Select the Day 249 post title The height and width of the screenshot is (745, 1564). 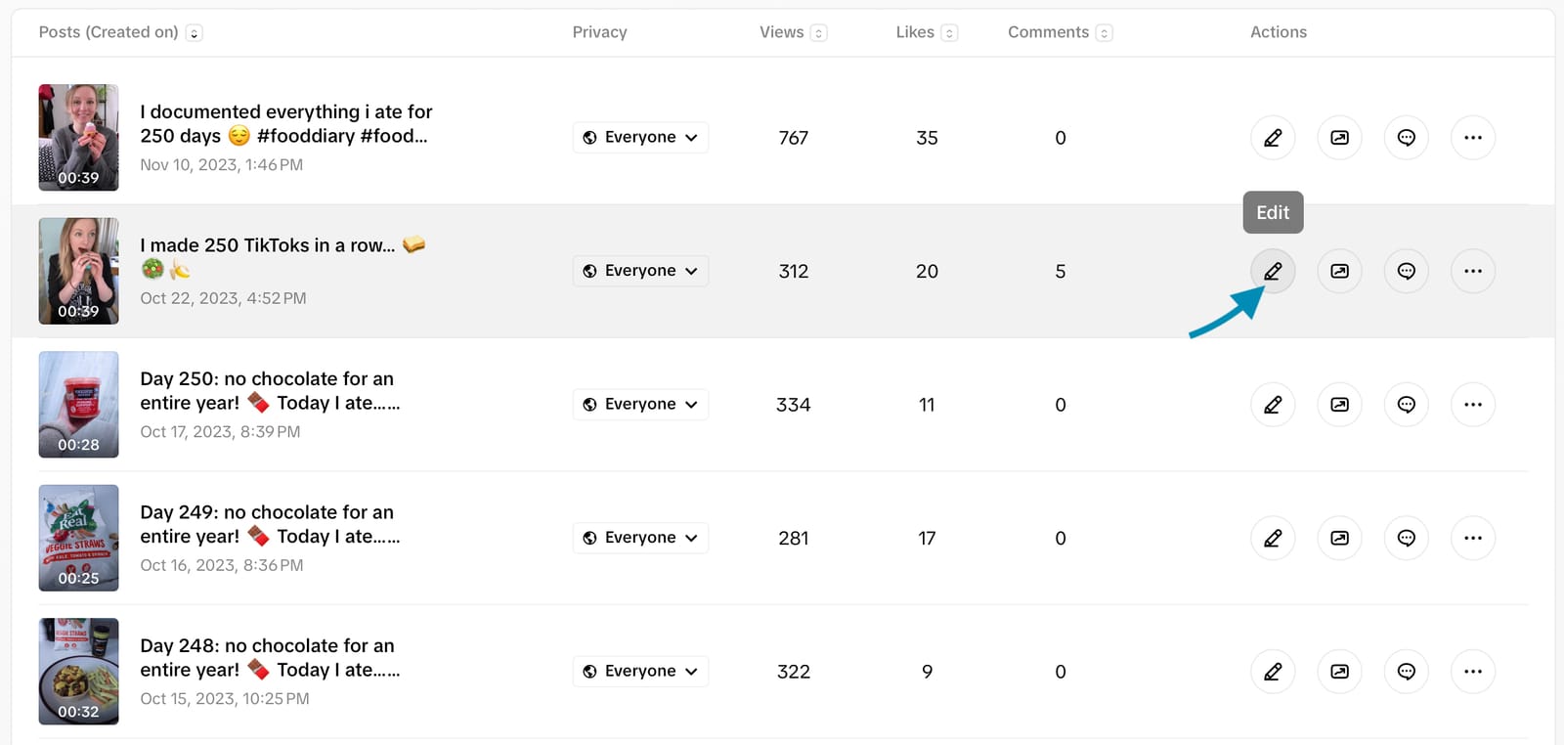tap(267, 524)
